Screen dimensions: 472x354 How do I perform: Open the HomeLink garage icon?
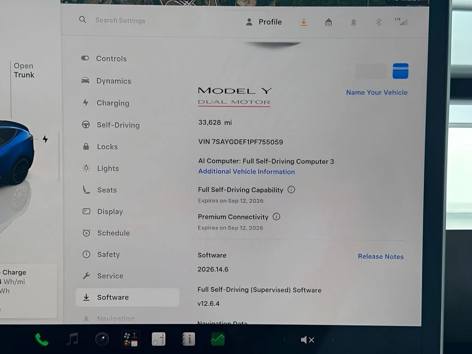coord(328,22)
